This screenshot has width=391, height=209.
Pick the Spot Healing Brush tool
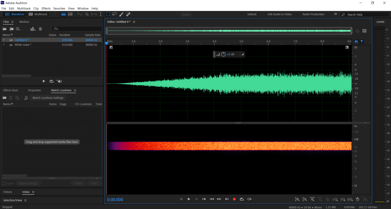click(128, 14)
